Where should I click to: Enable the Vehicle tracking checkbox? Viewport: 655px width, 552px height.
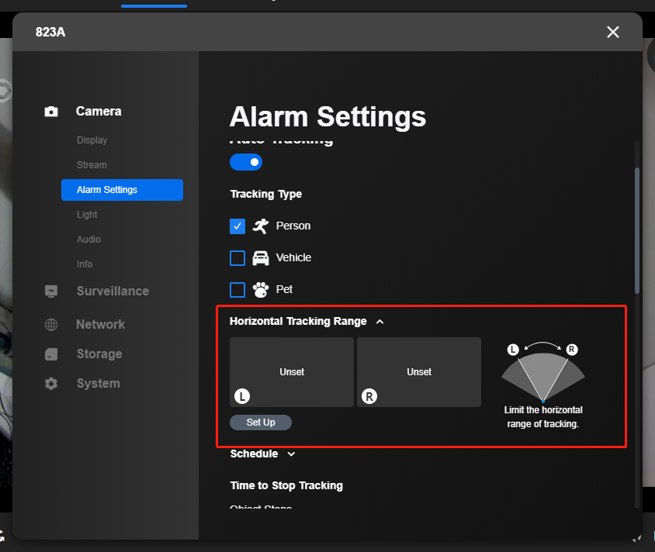[x=237, y=258]
